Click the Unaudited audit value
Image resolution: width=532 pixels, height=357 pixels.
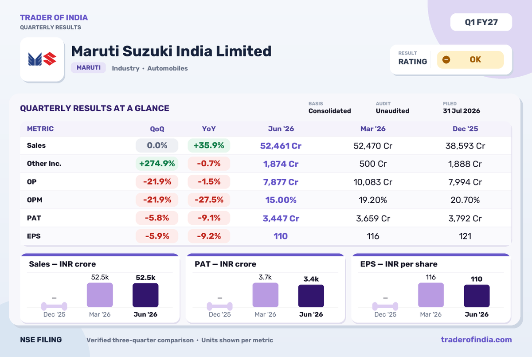click(392, 111)
